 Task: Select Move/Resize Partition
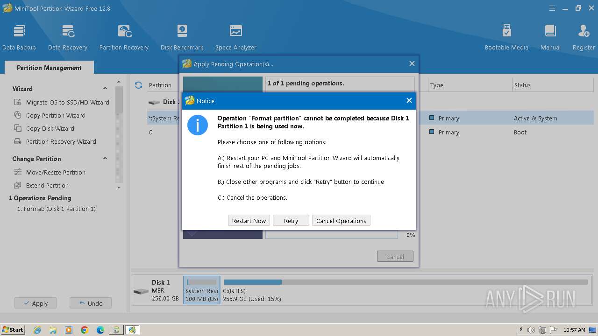point(56,172)
